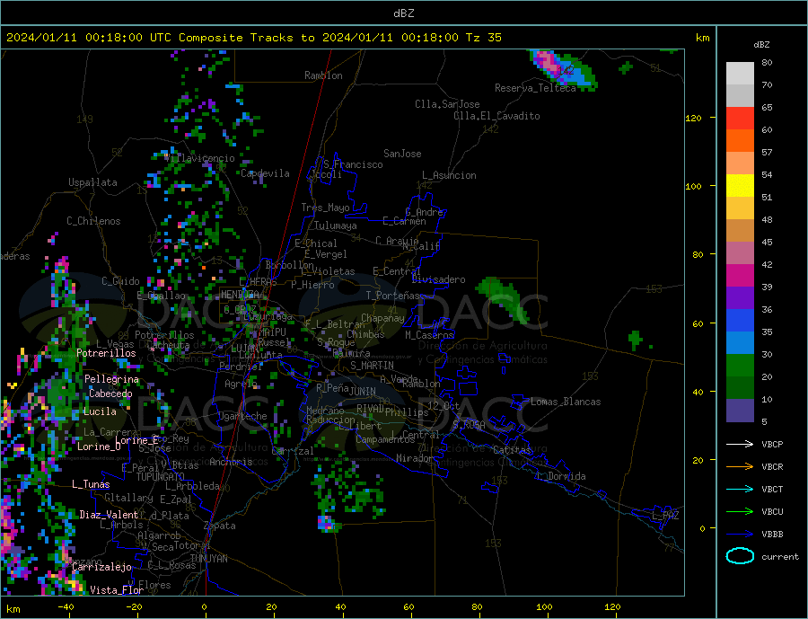Click the Ugarteche label
The width and height of the screenshot is (808, 619).
pyautogui.click(x=242, y=416)
